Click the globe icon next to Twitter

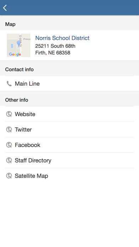point(9,130)
